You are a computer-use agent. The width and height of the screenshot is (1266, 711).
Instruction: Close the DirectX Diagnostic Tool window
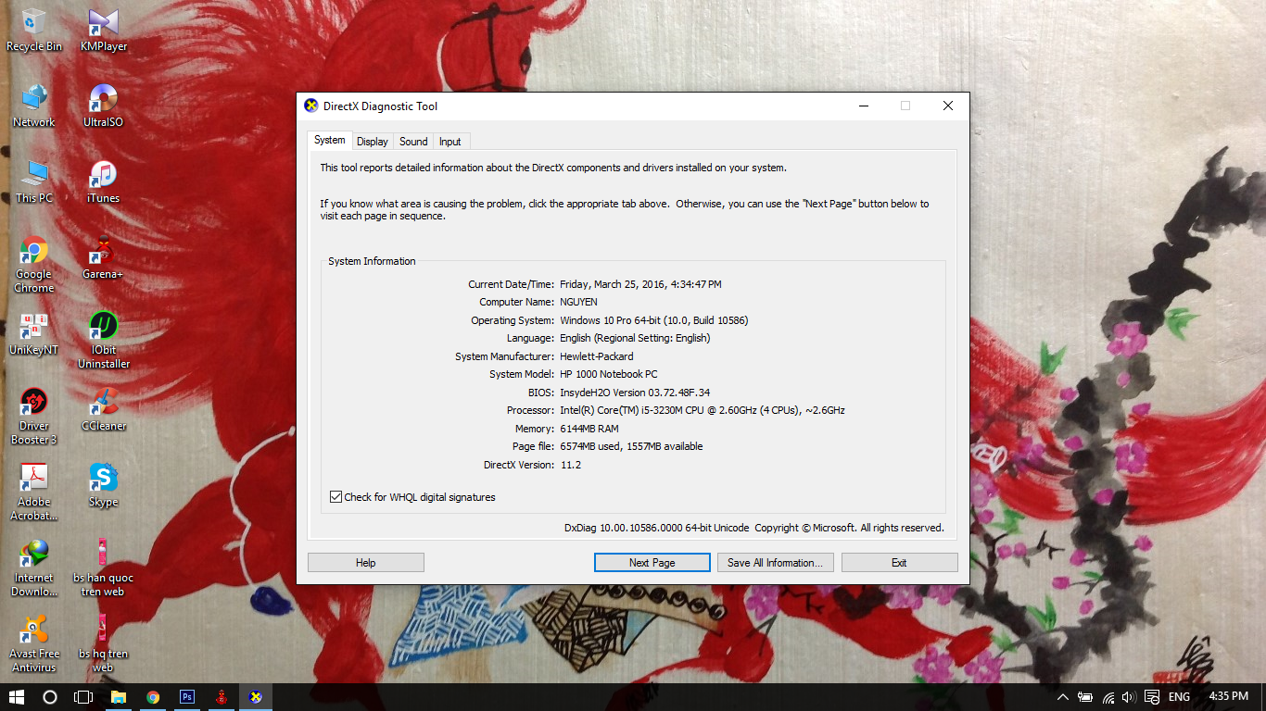pos(947,106)
